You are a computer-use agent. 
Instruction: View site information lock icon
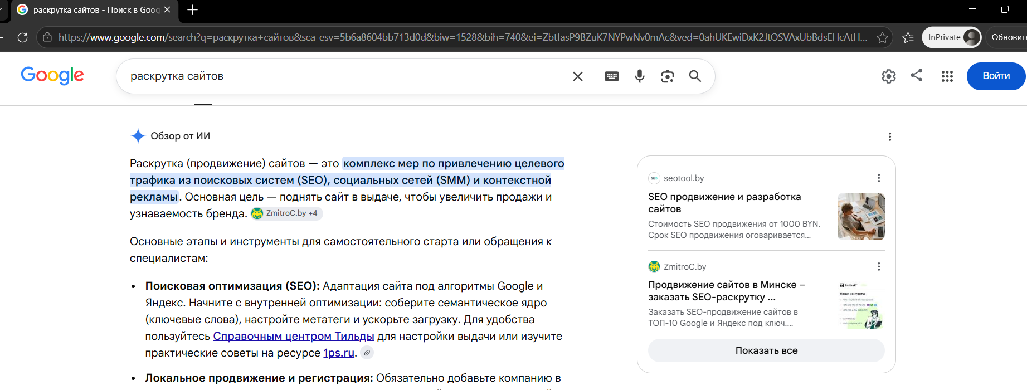point(47,37)
